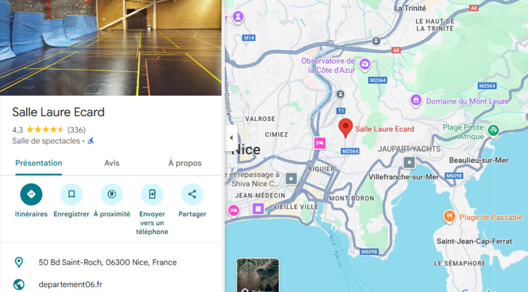This screenshot has width=528, height=292.
Task: Collapse the side panel arrow
Action: [x=232, y=138]
